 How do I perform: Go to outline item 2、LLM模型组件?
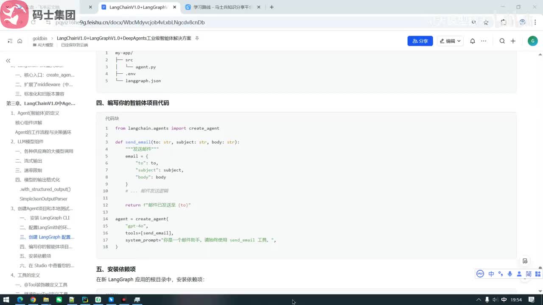click(27, 141)
